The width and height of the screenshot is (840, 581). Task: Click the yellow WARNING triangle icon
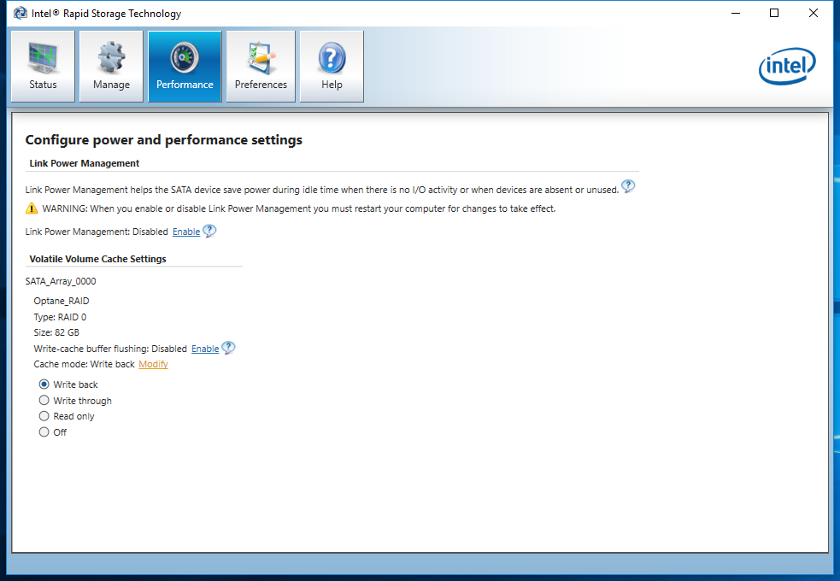[x=32, y=208]
